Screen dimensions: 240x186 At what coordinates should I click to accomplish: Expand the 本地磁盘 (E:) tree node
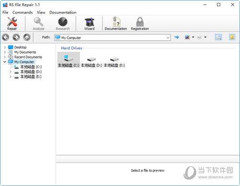click(x=11, y=77)
